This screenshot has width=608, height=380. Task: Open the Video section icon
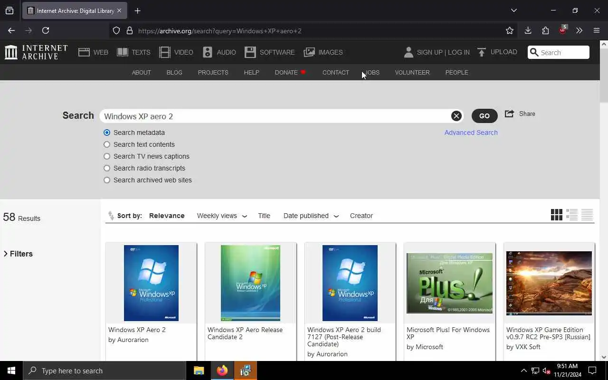165,52
